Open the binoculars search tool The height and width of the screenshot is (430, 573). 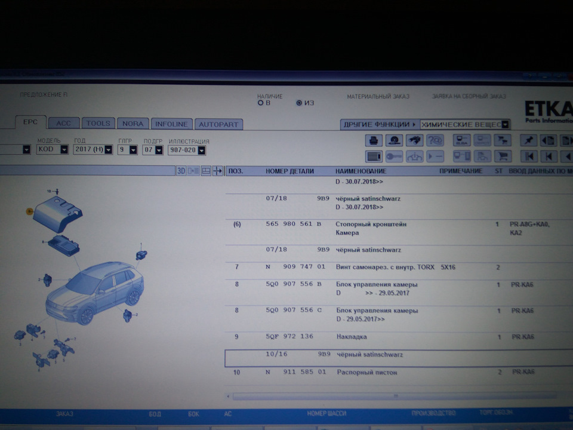(414, 140)
